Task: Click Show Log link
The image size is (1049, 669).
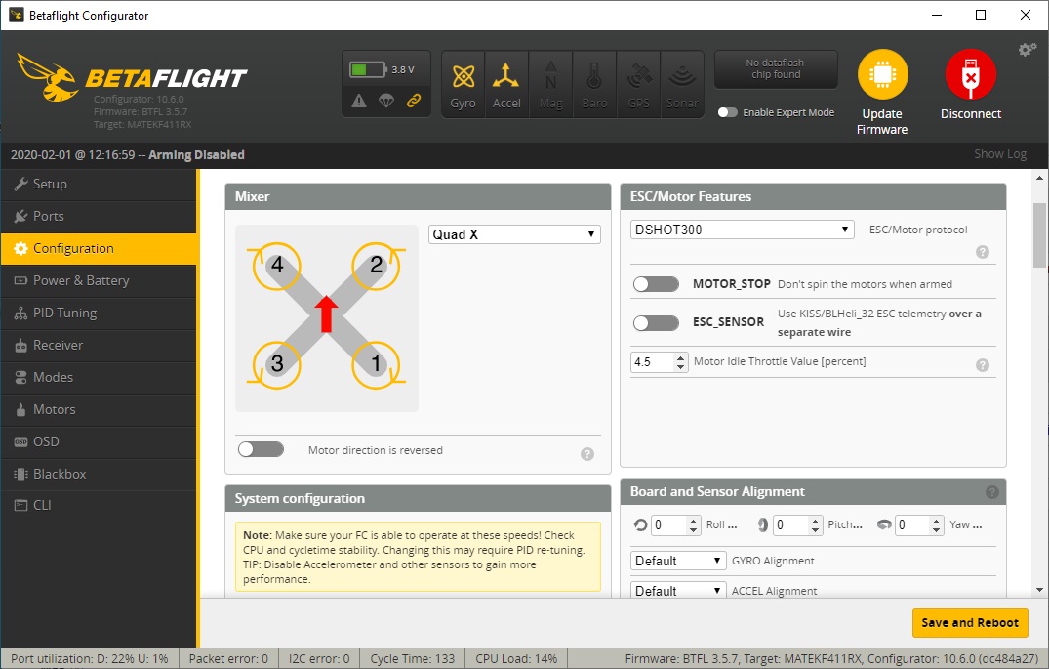Action: pos(999,154)
